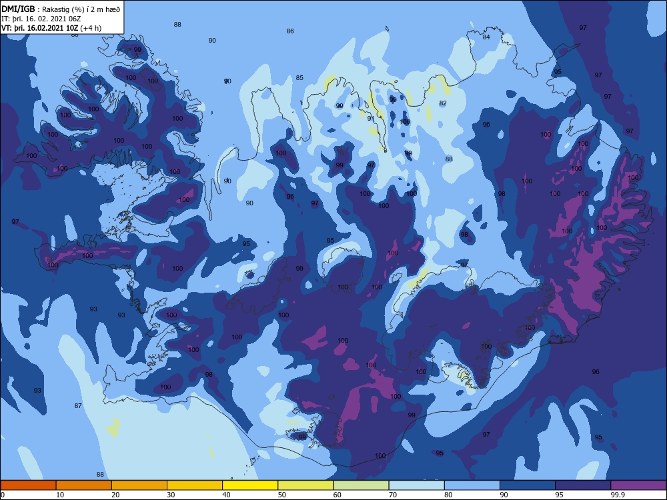Screen dimensions: 667x500
Task: Select the "86" humidity value on the map
Action: click(x=290, y=31)
